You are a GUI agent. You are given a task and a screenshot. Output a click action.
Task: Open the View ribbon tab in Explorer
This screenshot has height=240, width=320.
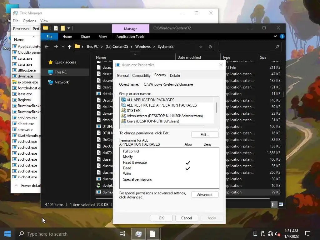(x=103, y=37)
